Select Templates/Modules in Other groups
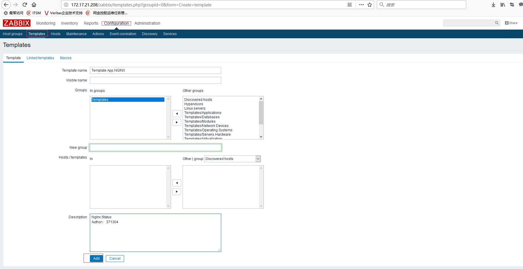The width and height of the screenshot is (523, 269). click(200, 121)
